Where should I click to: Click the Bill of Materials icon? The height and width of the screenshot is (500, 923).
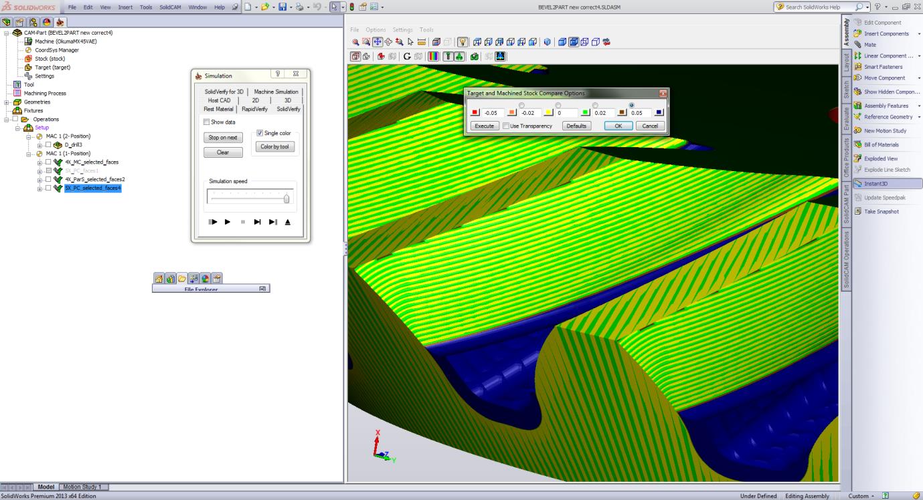pyautogui.click(x=858, y=144)
